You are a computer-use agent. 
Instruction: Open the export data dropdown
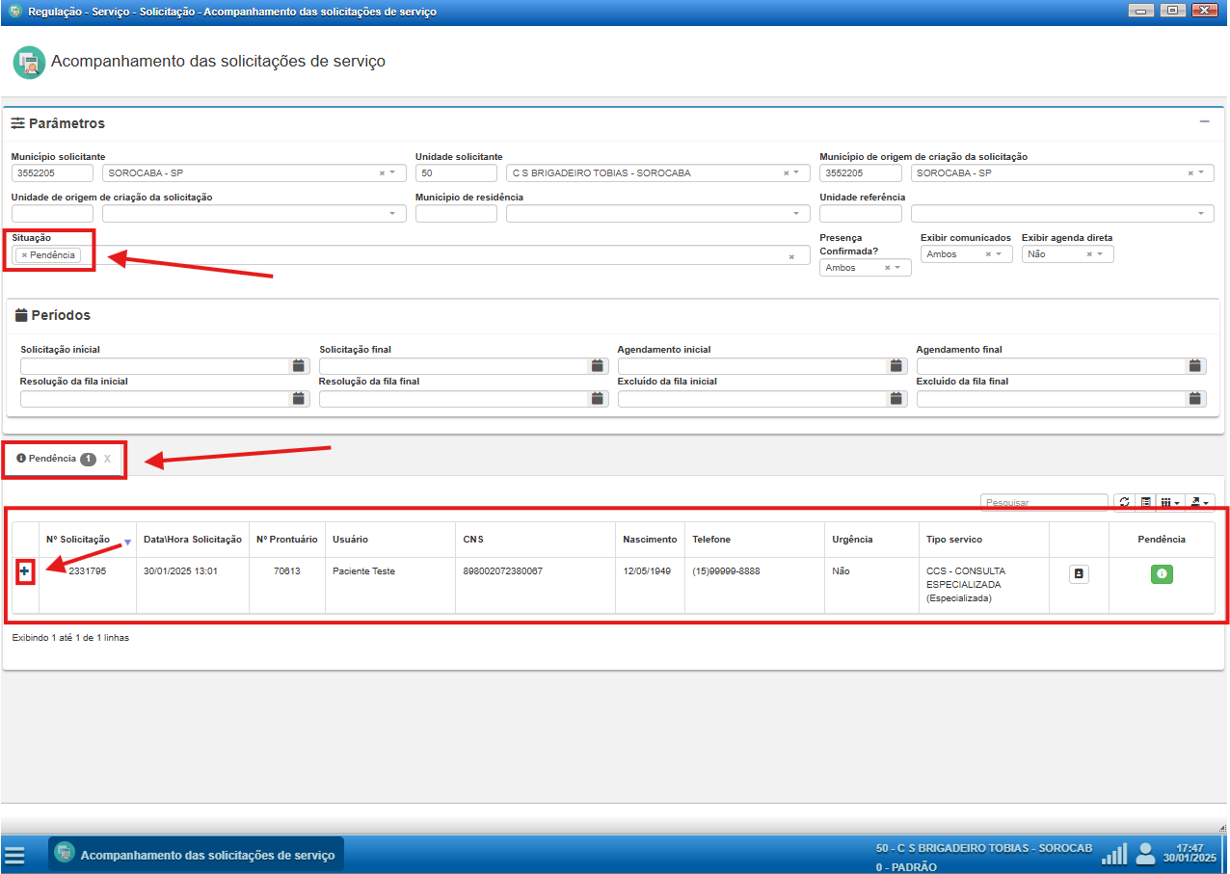1200,502
